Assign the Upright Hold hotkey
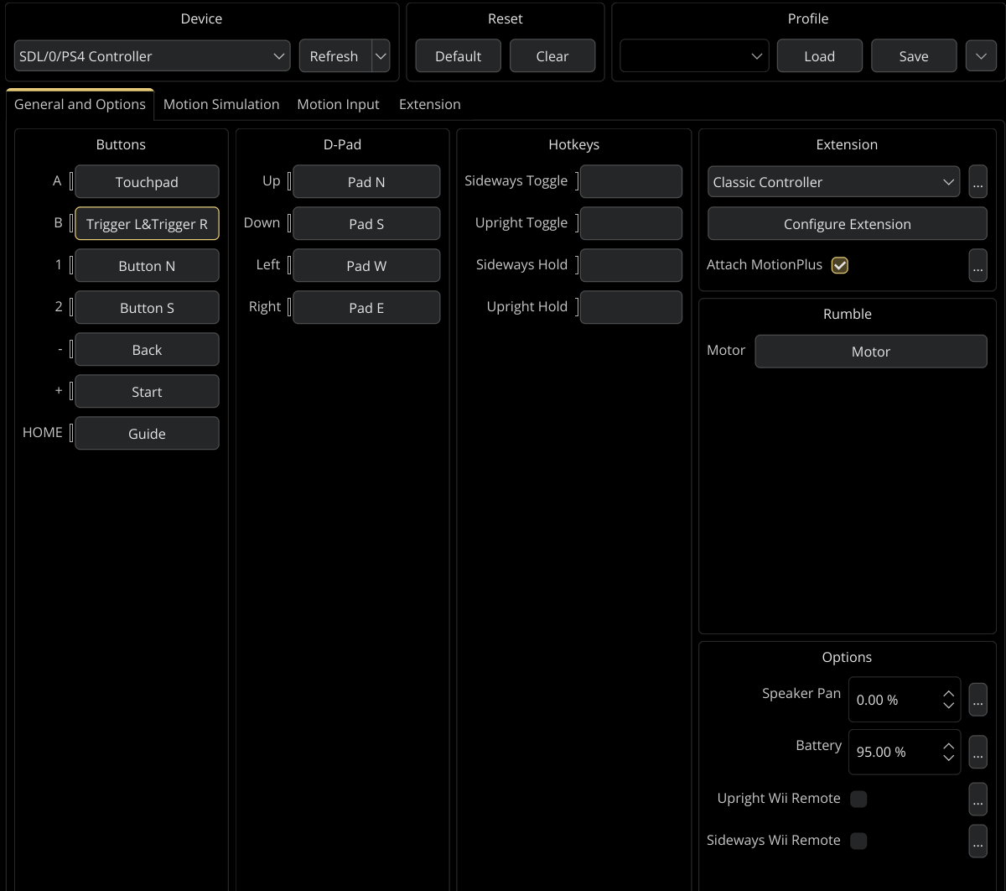The width and height of the screenshot is (1006, 891). click(631, 308)
